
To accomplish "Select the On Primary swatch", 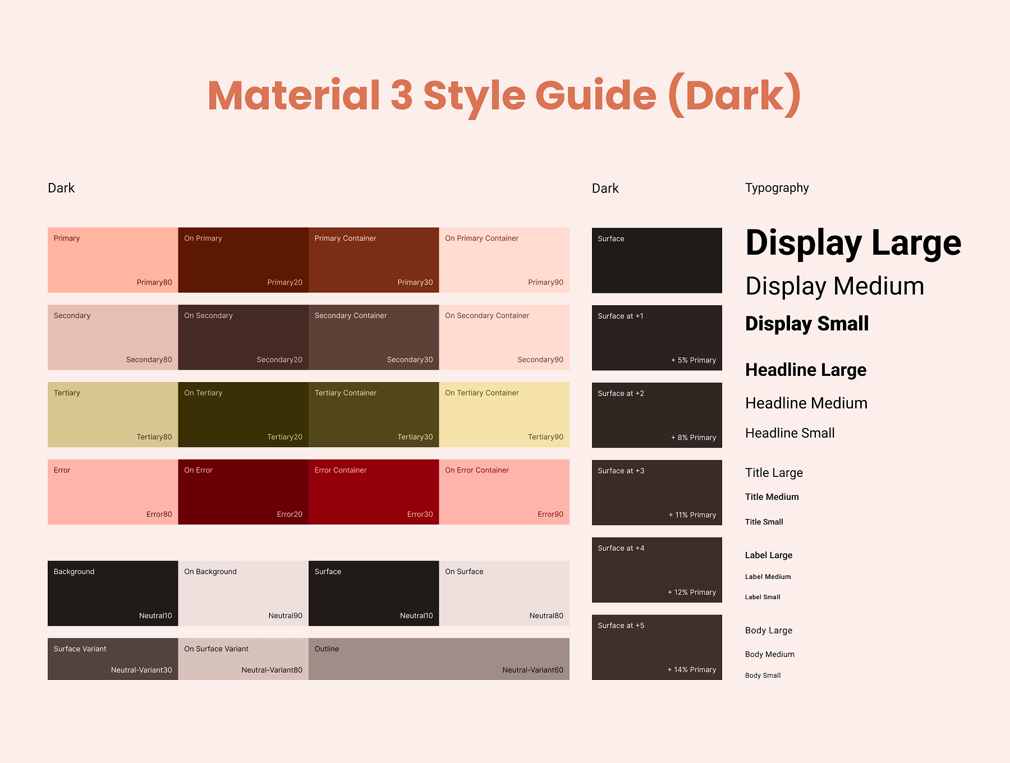I will coord(243,260).
